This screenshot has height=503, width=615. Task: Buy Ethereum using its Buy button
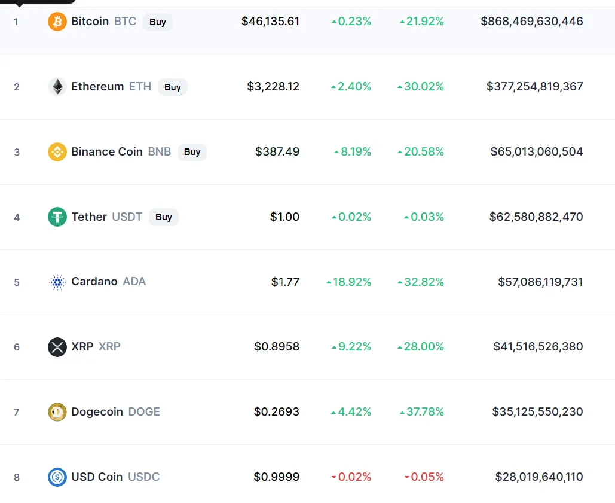173,87
